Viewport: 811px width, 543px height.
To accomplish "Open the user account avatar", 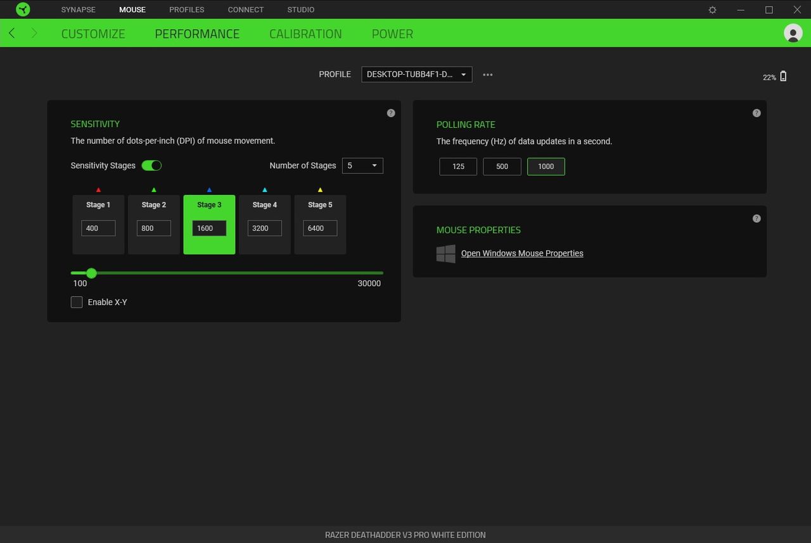I will tap(793, 33).
